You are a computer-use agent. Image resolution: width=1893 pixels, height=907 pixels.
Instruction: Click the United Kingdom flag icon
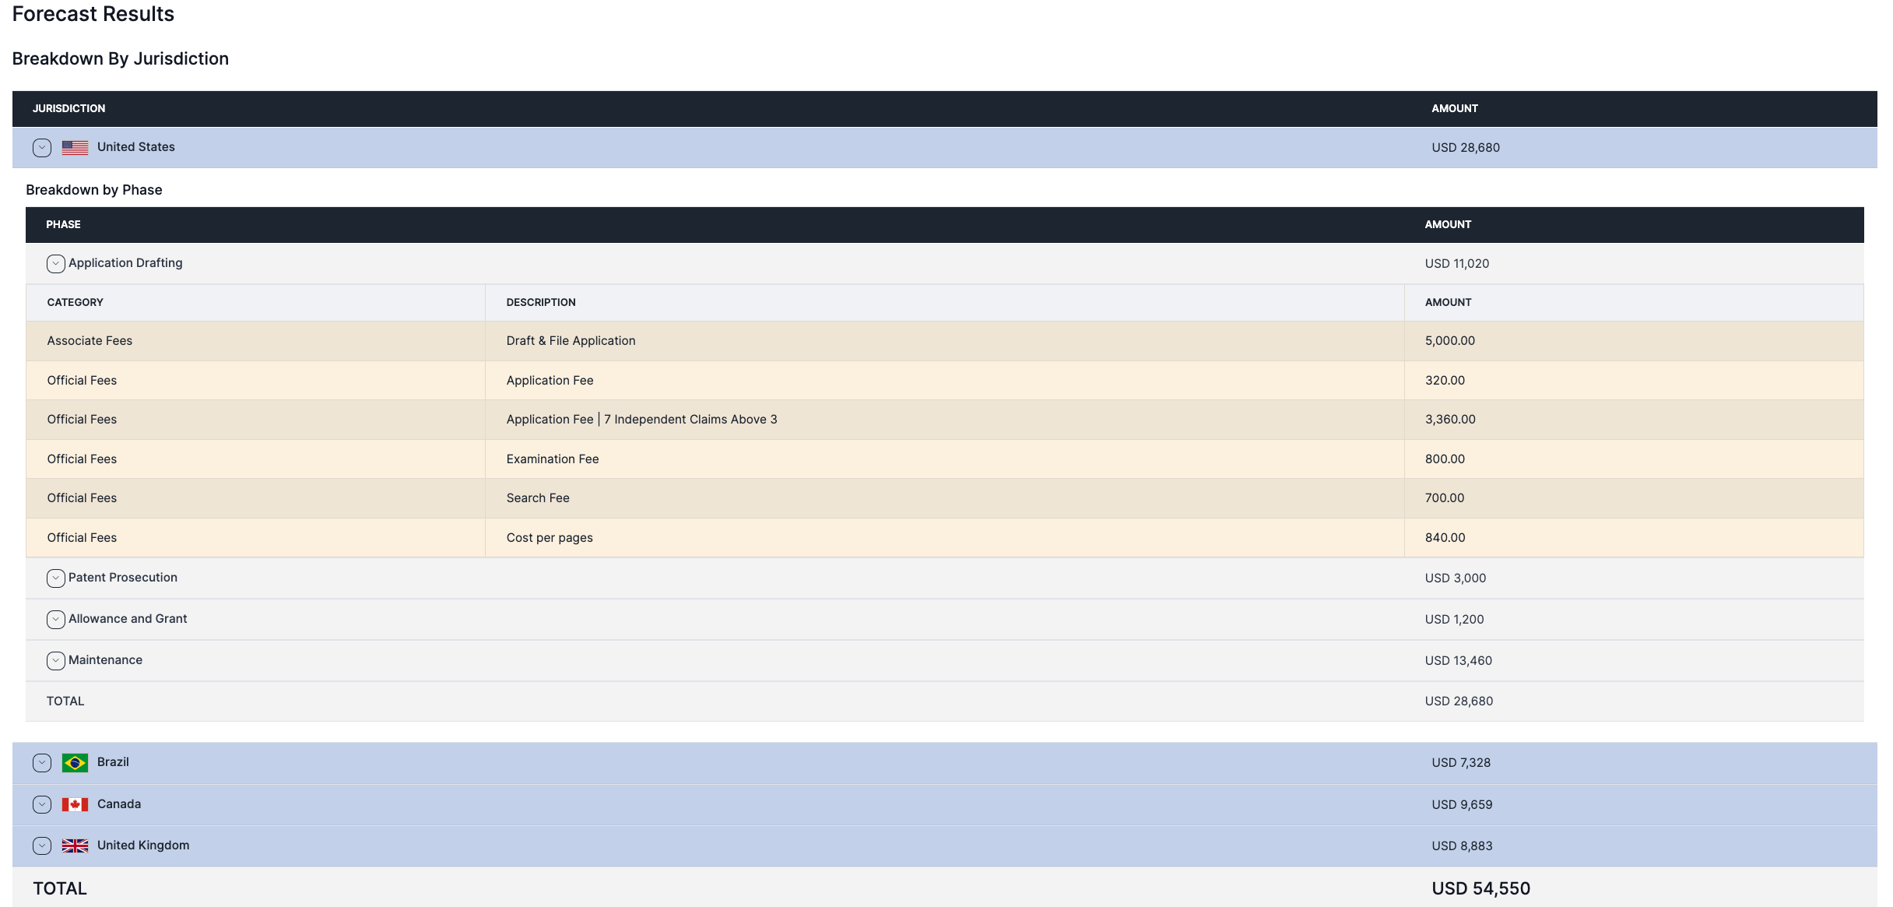point(75,846)
